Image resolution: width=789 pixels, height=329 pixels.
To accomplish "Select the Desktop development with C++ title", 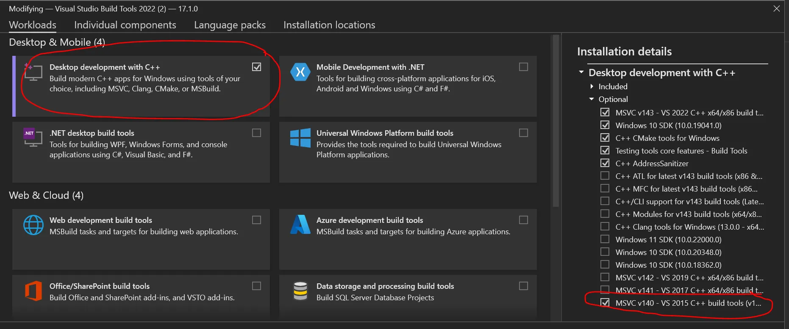I will pyautogui.click(x=105, y=67).
